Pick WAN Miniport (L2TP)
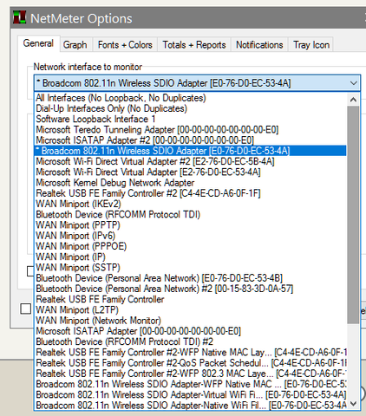The height and width of the screenshot is (416, 366). pos(191,310)
